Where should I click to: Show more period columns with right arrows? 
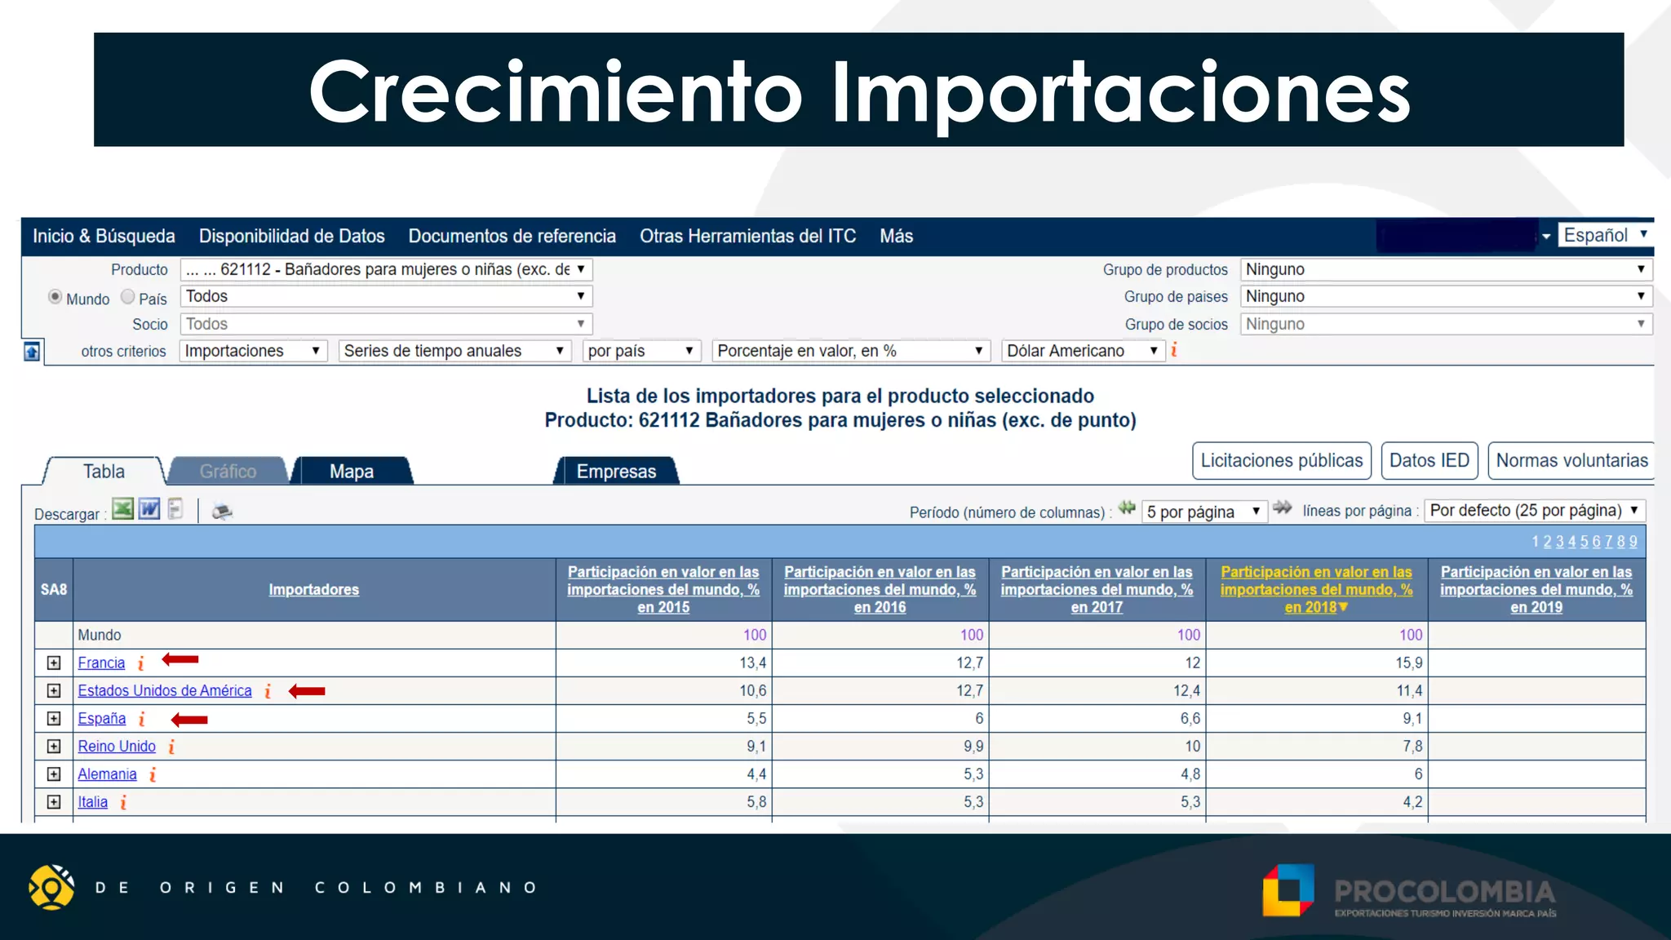click(1283, 509)
